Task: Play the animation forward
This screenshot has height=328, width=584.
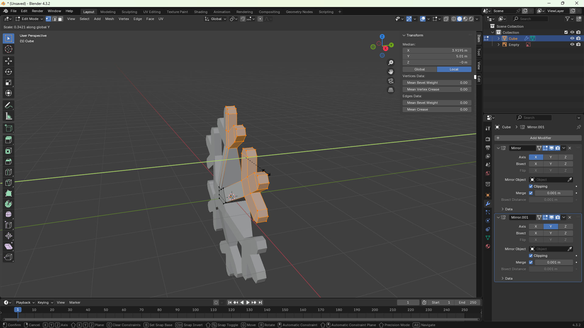Action: click(x=248, y=302)
